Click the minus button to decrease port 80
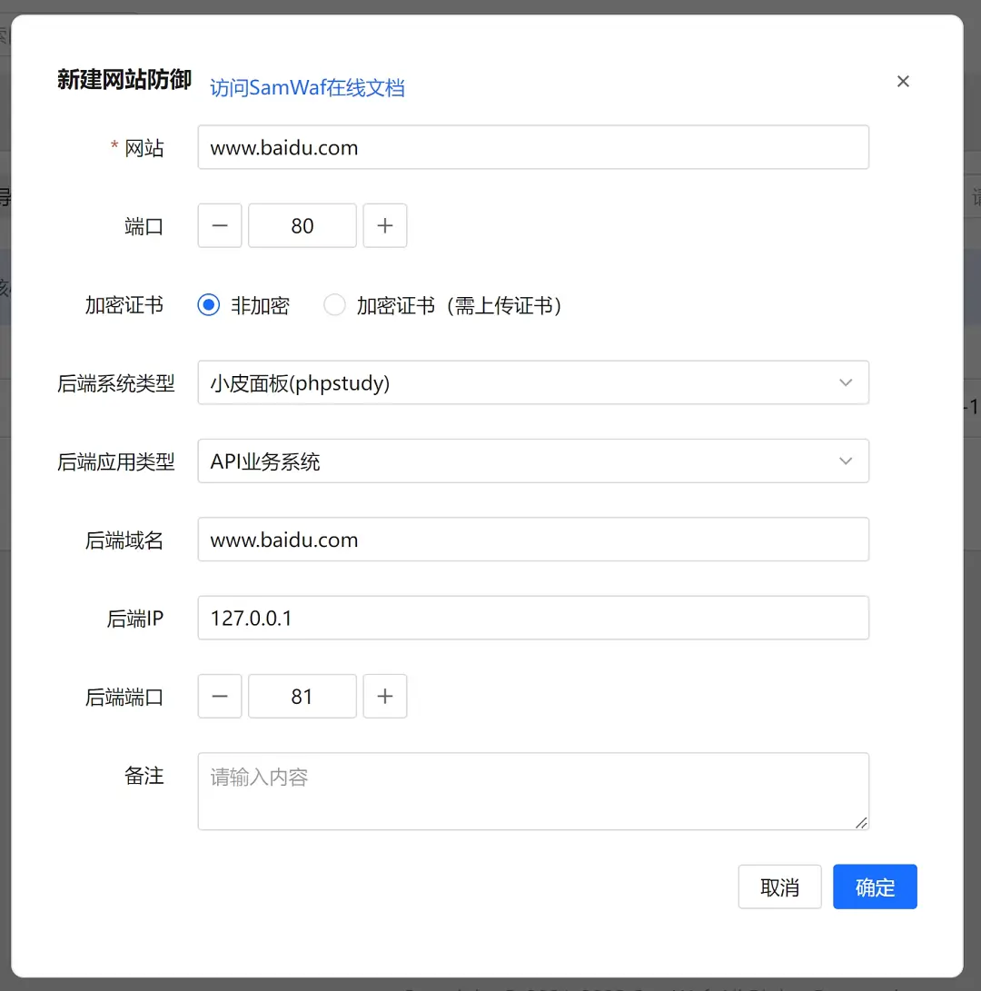Image resolution: width=981 pixels, height=991 pixels. point(219,225)
